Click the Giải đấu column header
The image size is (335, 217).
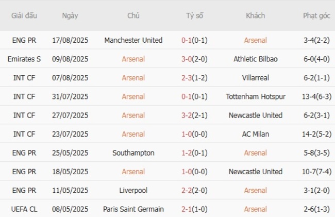[24, 15]
